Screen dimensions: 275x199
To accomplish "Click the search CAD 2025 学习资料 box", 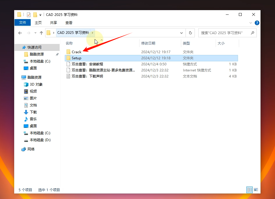I will (224, 33).
